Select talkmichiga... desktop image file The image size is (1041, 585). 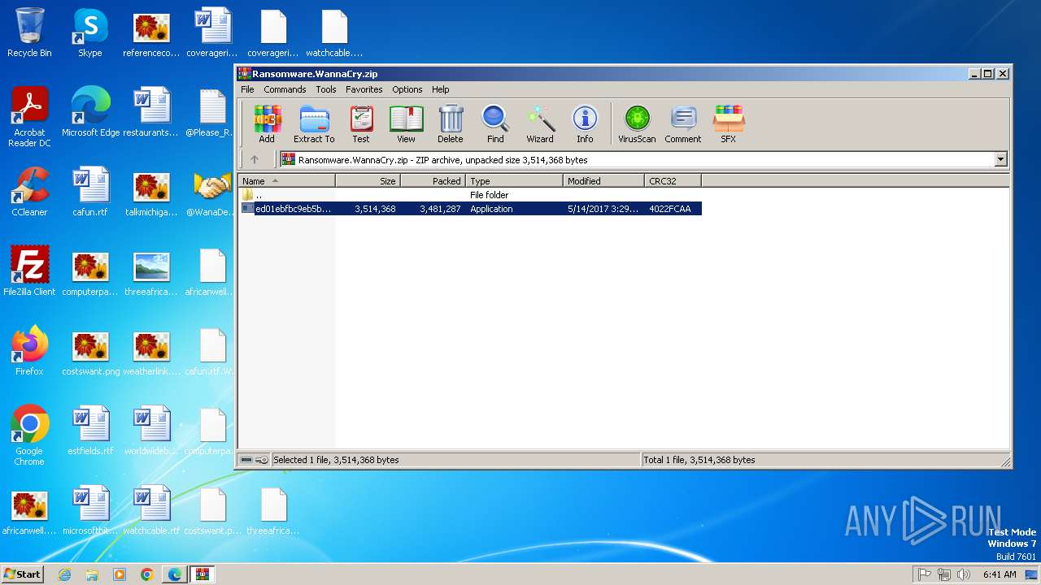pyautogui.click(x=151, y=193)
